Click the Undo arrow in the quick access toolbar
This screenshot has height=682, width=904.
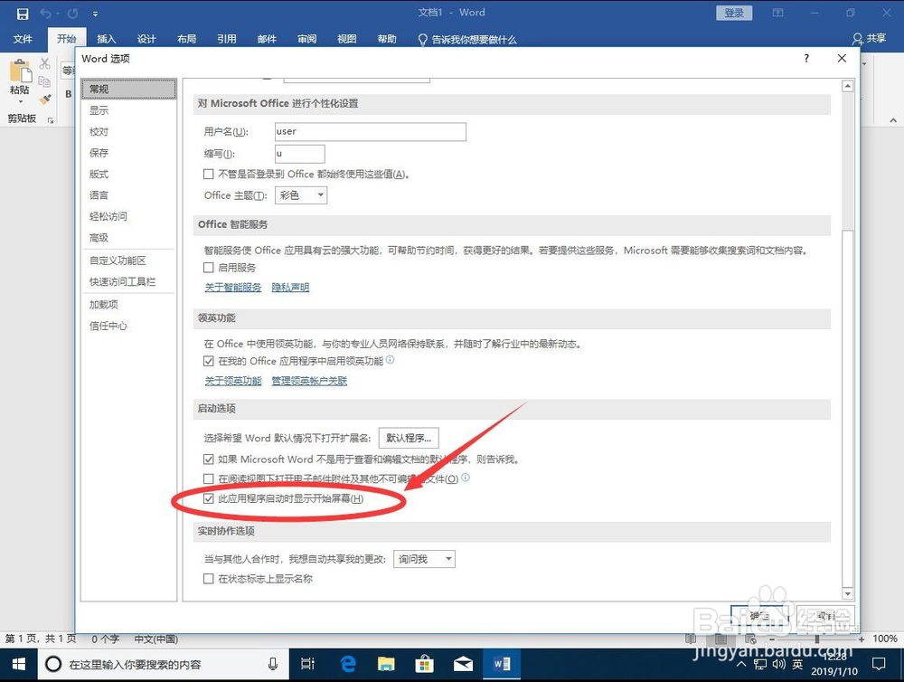[45, 14]
